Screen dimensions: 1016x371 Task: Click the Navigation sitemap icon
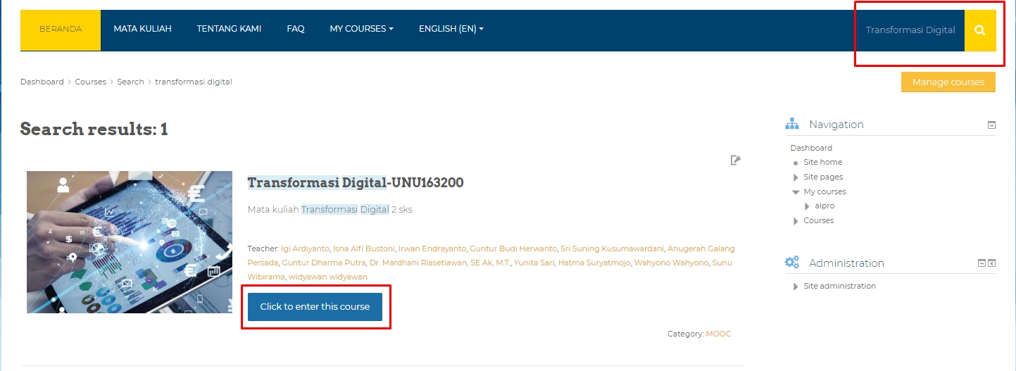(792, 125)
